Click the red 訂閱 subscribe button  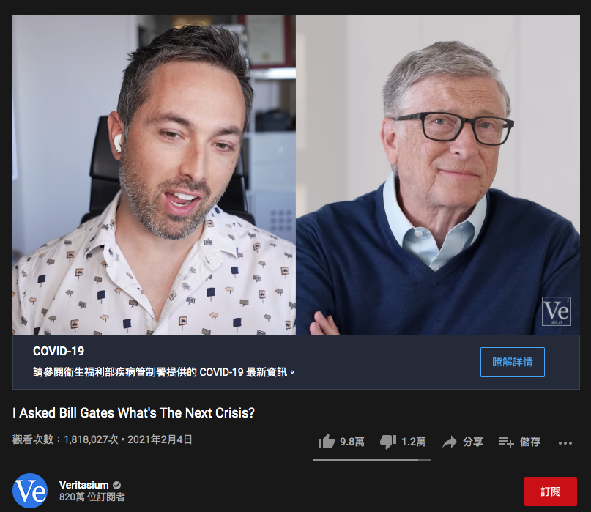tap(550, 491)
